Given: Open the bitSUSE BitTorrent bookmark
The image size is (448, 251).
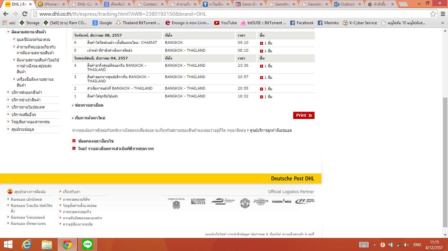Looking at the screenshot, I should [263, 23].
